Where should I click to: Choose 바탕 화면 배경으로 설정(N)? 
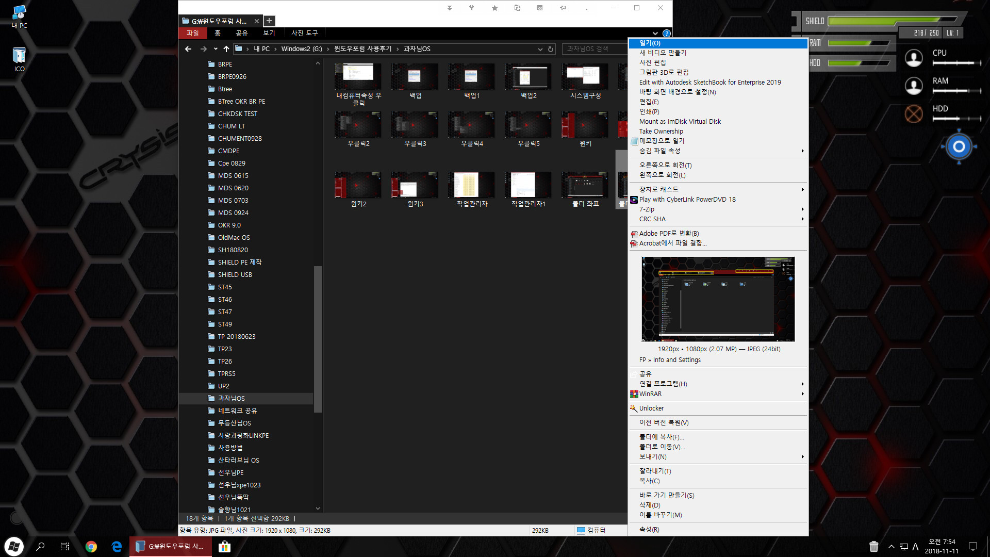[x=718, y=92]
